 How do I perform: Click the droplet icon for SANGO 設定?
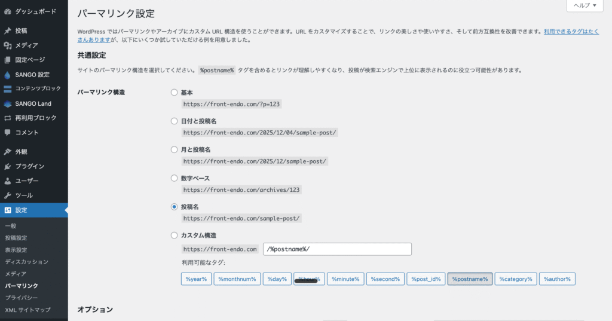click(7, 75)
